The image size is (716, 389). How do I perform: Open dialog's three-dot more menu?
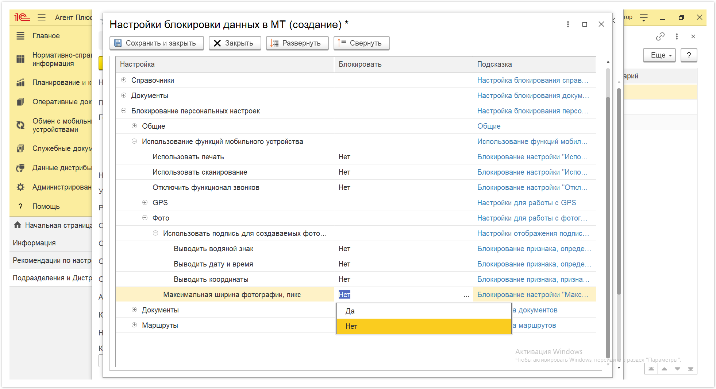coord(568,24)
